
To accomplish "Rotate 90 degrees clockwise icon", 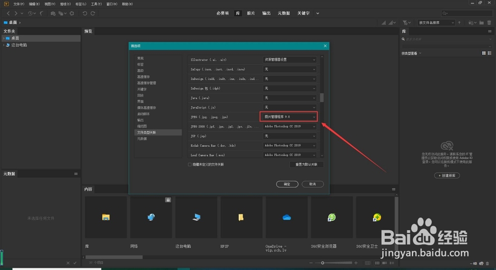I will click(93, 13).
